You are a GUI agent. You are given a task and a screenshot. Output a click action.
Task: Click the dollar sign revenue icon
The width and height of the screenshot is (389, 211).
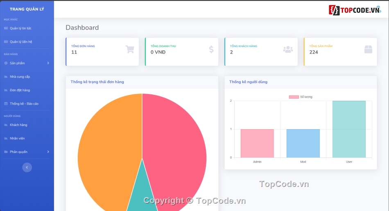coord(211,49)
